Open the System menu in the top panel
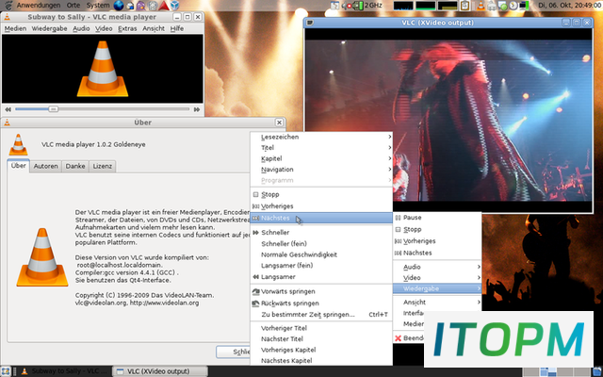Image resolution: width=603 pixels, height=377 pixels. (98, 6)
